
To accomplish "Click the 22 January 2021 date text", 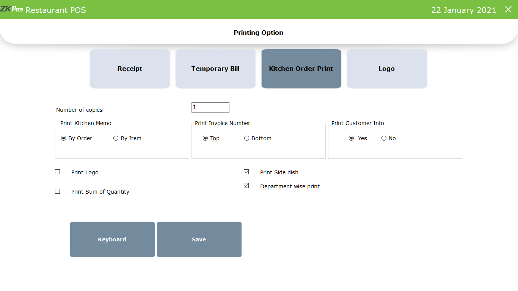I will coord(463,10).
